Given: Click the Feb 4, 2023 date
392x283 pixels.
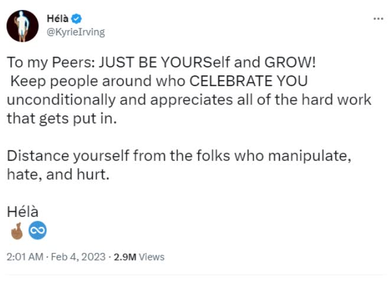Looking at the screenshot, I should (x=79, y=257).
